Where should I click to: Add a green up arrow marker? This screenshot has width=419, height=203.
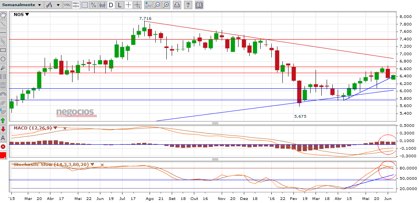point(3,120)
